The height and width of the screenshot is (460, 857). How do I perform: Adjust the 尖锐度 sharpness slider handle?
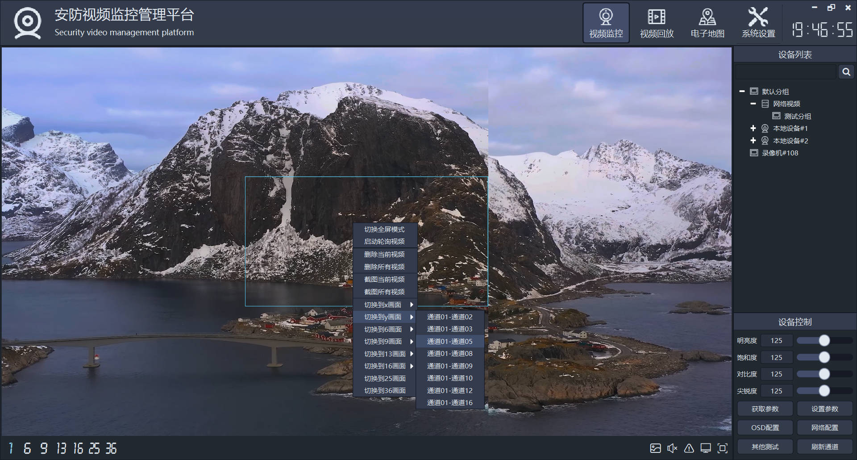[824, 391]
